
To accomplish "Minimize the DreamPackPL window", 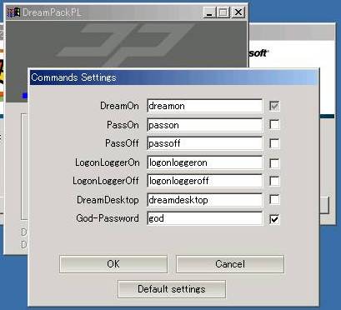I will pyautogui.click(x=209, y=12).
